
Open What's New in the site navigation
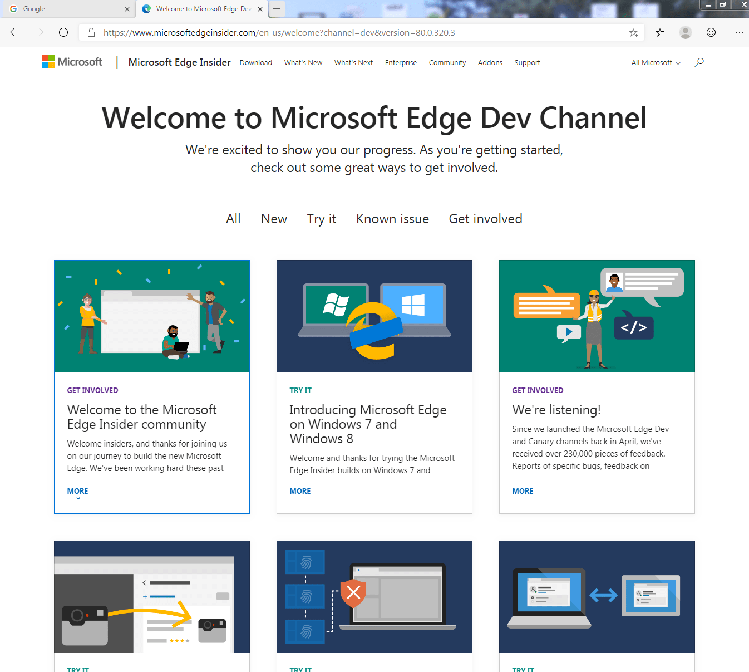click(x=303, y=63)
